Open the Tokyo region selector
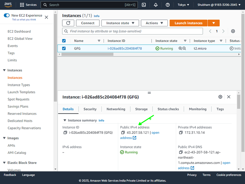Screen dimensions: 245x184 [183, 5]
